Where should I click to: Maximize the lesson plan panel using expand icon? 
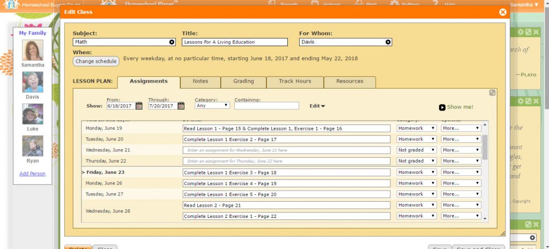[x=492, y=93]
